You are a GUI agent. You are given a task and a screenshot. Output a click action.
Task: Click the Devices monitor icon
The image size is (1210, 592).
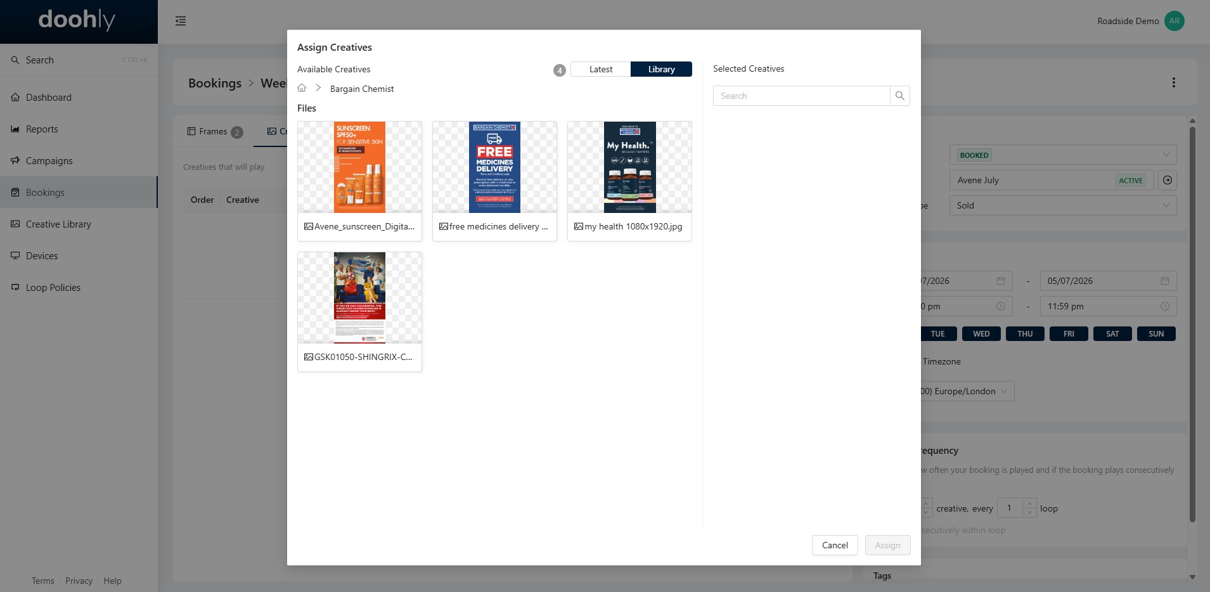tap(15, 256)
